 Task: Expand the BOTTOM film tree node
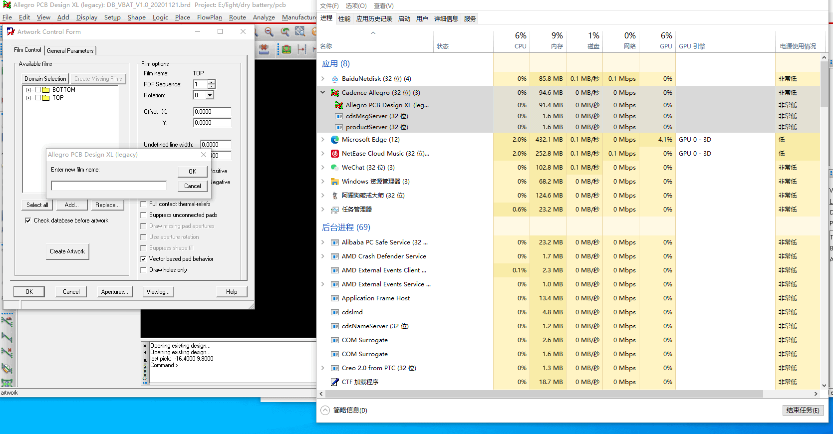[29, 90]
